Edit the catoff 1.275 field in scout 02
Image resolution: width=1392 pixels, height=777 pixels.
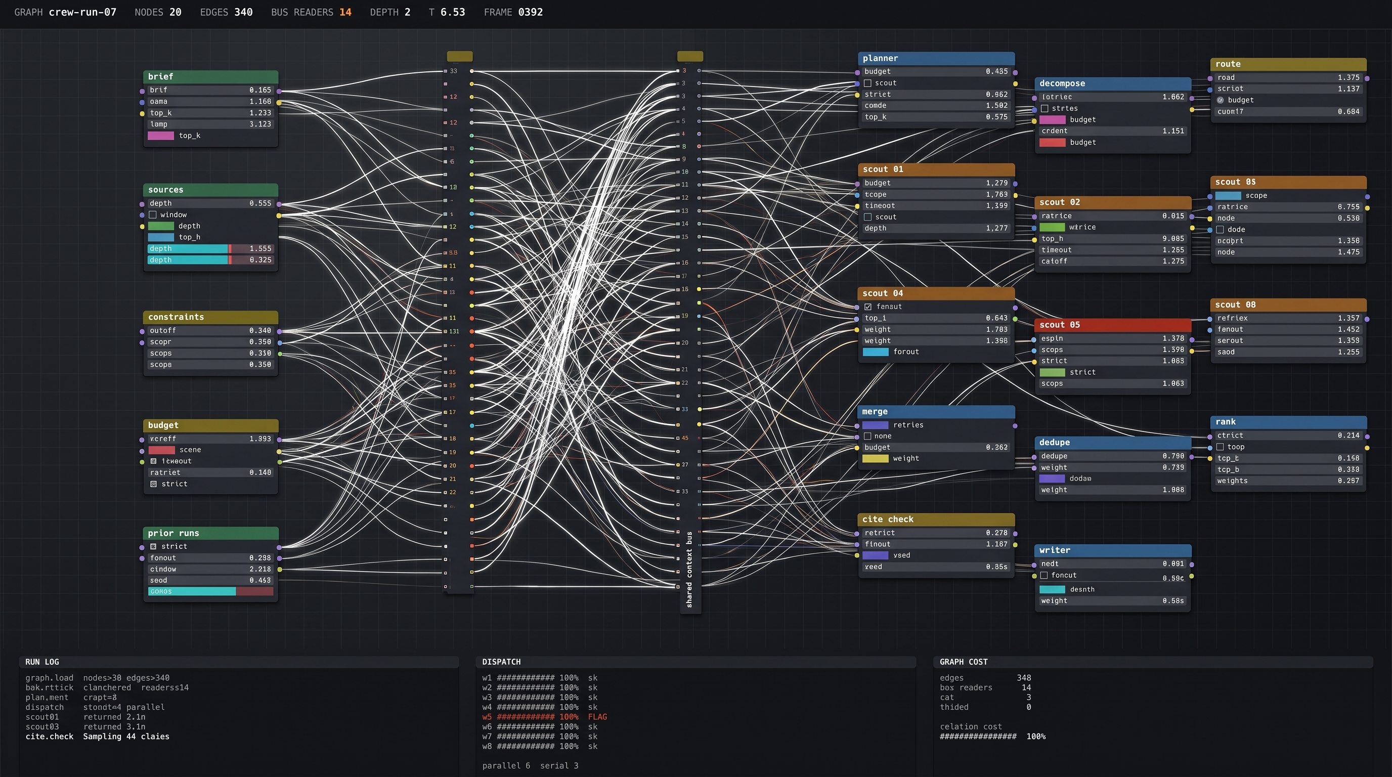tap(1113, 262)
